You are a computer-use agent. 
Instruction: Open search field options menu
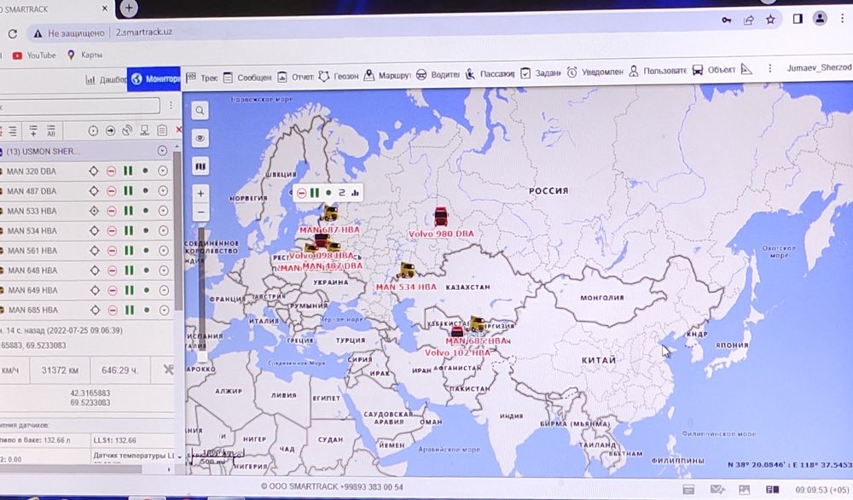coord(171,105)
